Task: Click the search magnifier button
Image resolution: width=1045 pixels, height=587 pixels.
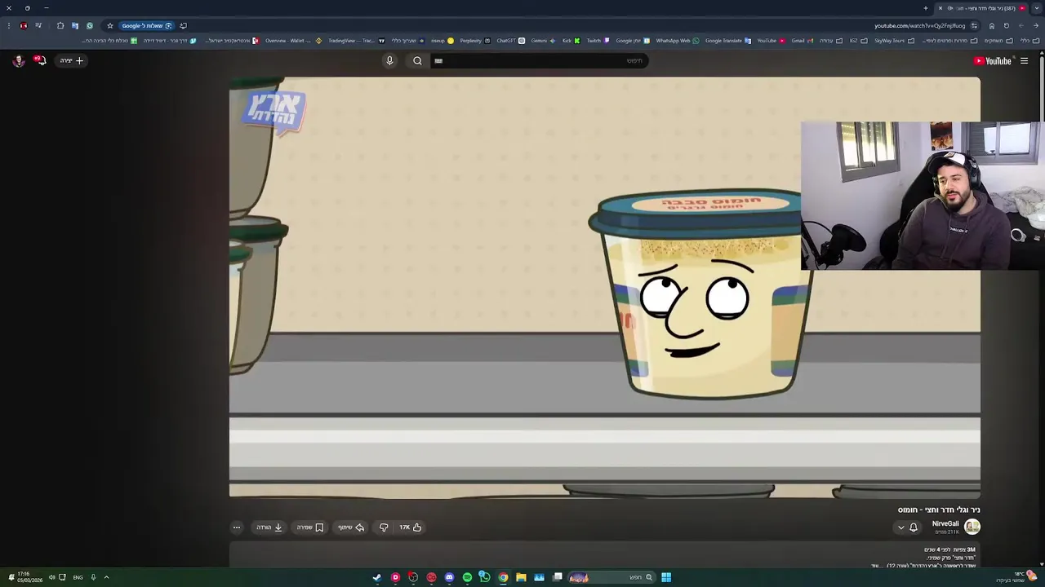Action: pyautogui.click(x=417, y=60)
